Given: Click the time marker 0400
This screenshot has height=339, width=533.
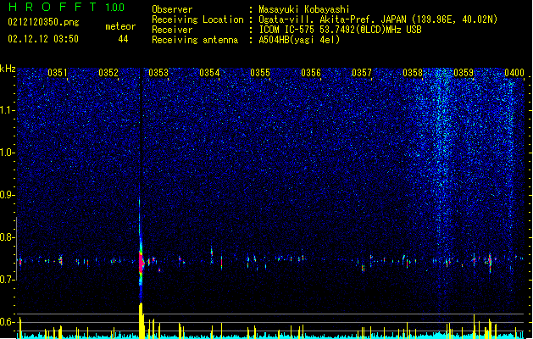Looking at the screenshot, I should tap(514, 73).
